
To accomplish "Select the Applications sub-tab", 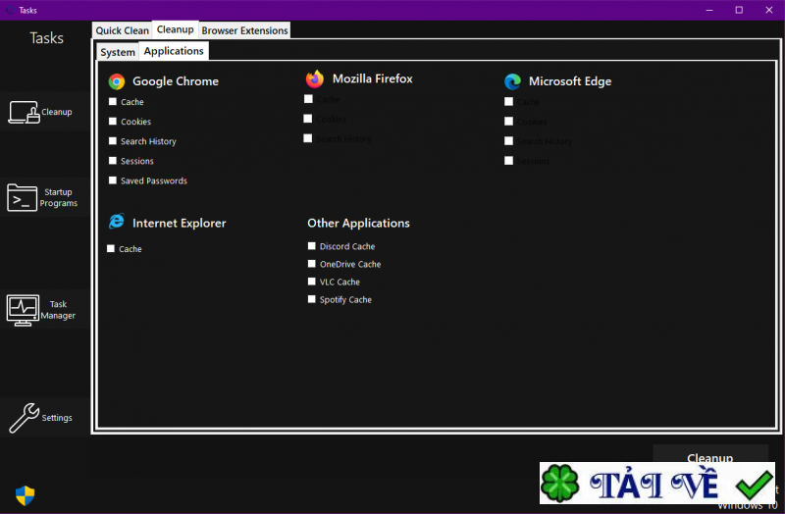I will point(174,51).
